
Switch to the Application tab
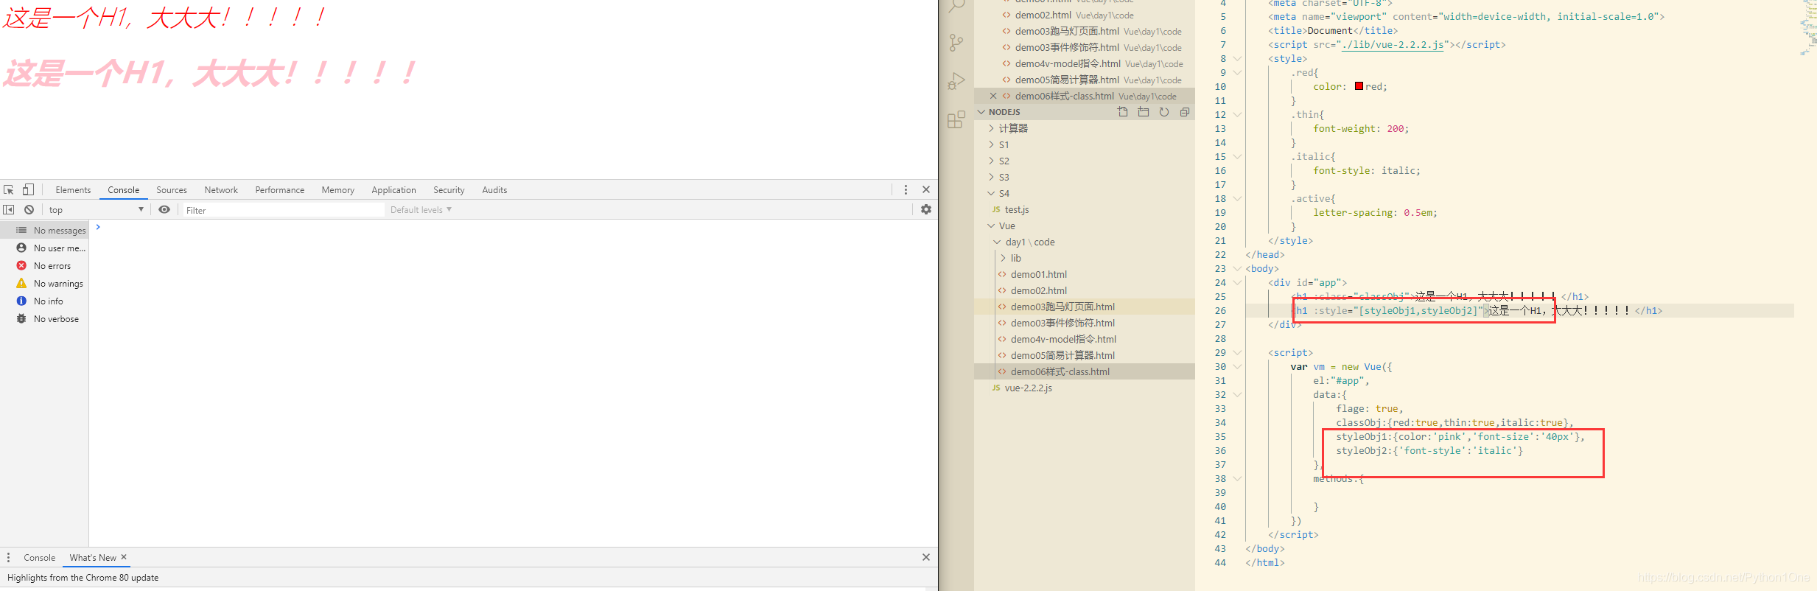pyautogui.click(x=394, y=190)
